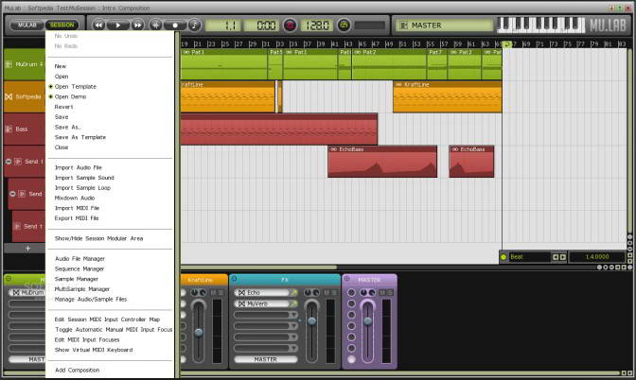Image resolution: width=636 pixels, height=380 pixels.
Task: Open the Beat snap dropdown
Action: 523,256
